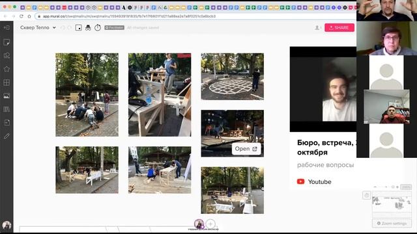Click the hand pan-mode icon beside minimap
417x234 pixels.
[x=366, y=195]
